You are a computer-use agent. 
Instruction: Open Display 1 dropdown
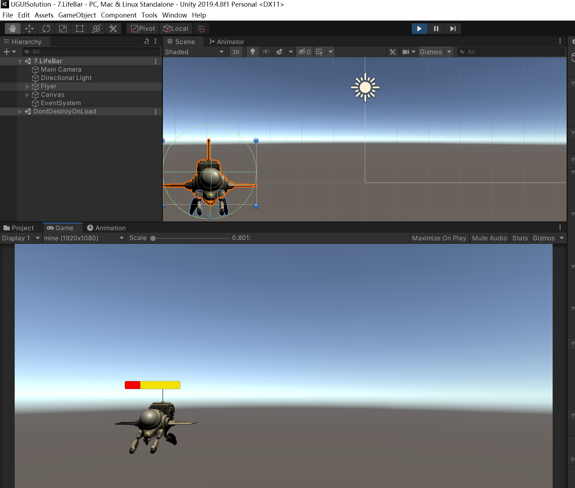click(x=21, y=238)
